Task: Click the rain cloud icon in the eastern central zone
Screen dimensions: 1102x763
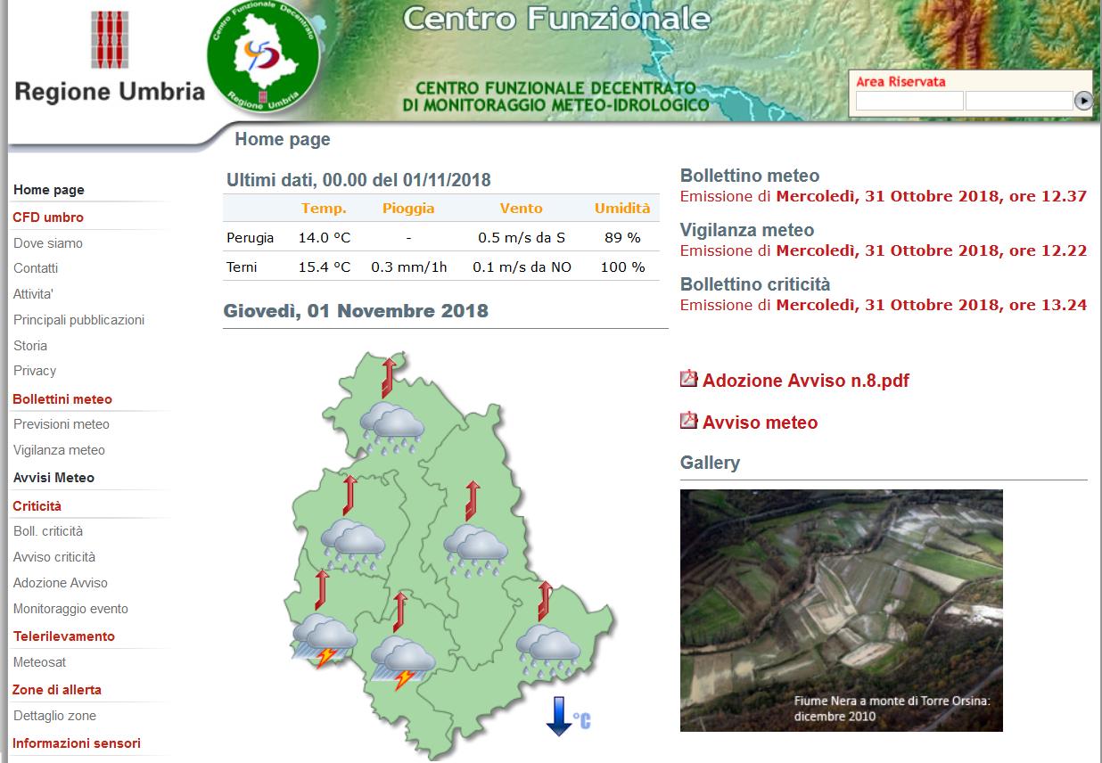Action: tap(476, 550)
